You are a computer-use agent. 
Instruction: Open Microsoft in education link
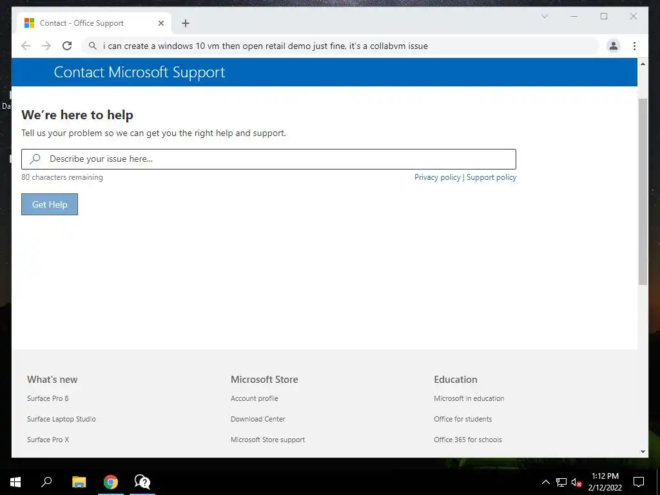[x=469, y=398]
